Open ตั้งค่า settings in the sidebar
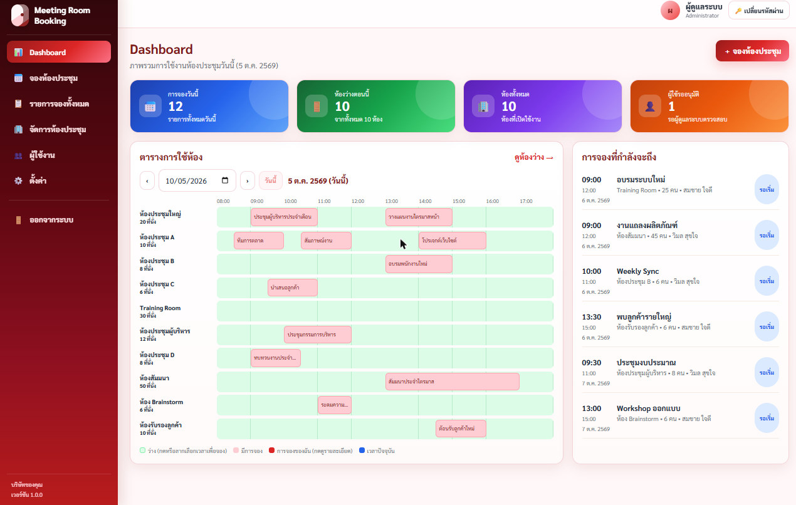Screen dimensions: 796x505 pyautogui.click(x=59, y=180)
